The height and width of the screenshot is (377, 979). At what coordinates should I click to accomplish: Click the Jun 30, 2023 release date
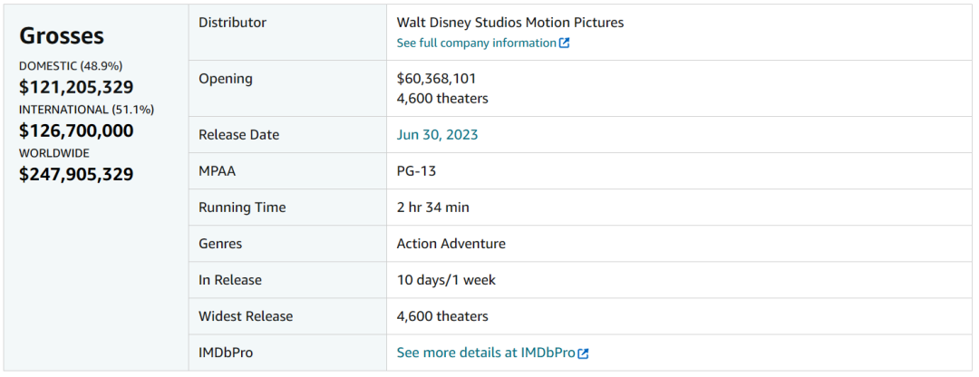(x=437, y=135)
